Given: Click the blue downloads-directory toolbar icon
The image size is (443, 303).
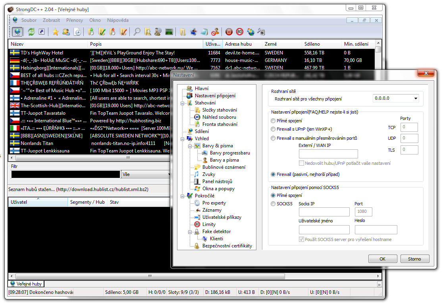Looking at the screenshot, I should [x=194, y=32].
